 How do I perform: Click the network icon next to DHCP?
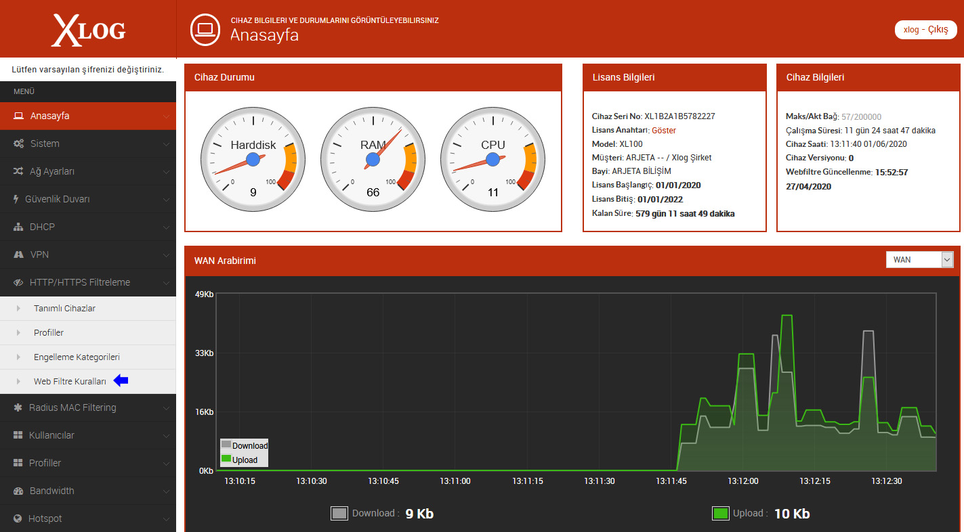coord(19,227)
